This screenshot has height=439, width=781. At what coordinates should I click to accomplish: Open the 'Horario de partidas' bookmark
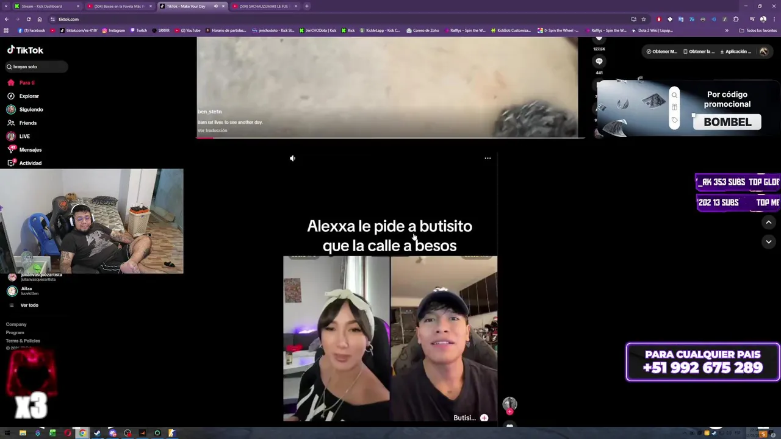(x=226, y=30)
